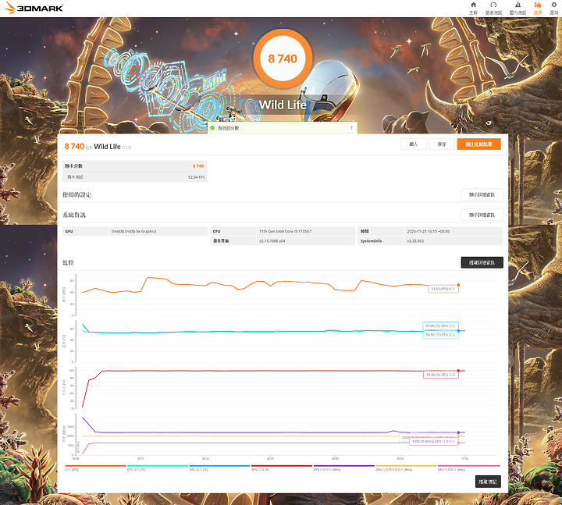Hide details in monitoring section

click(x=482, y=262)
